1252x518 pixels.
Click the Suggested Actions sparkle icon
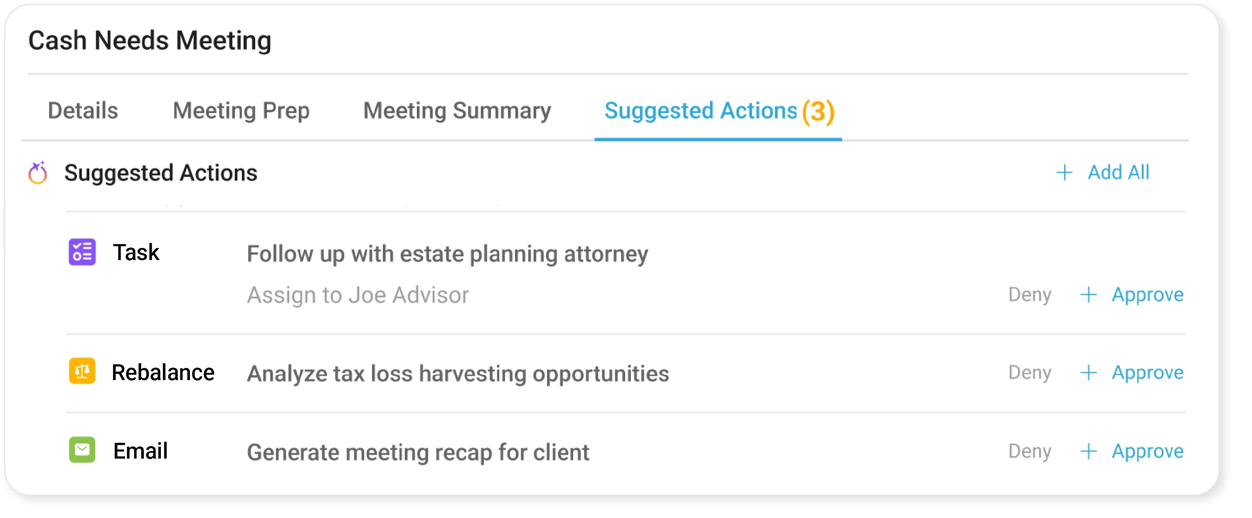click(38, 172)
